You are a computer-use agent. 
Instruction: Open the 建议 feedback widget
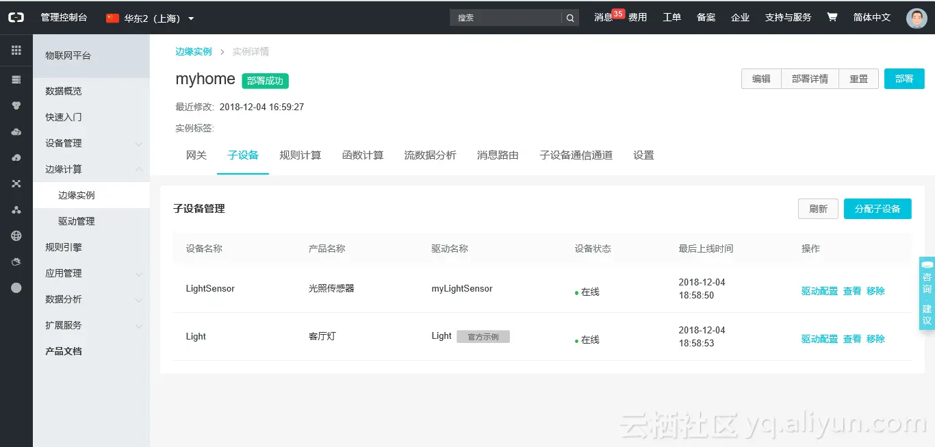pyautogui.click(x=927, y=314)
